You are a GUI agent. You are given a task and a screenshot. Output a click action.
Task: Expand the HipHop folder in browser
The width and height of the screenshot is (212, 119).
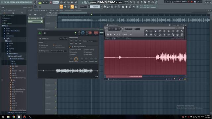coord(11,49)
